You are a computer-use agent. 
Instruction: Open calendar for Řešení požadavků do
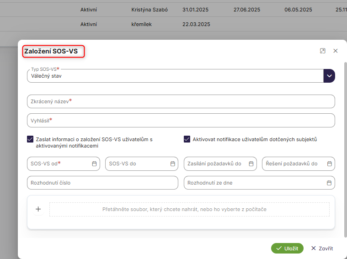point(329,164)
